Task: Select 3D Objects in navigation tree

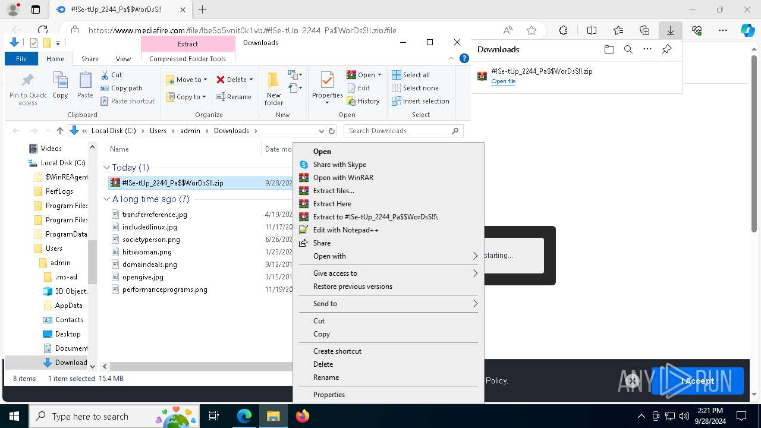Action: tap(71, 291)
